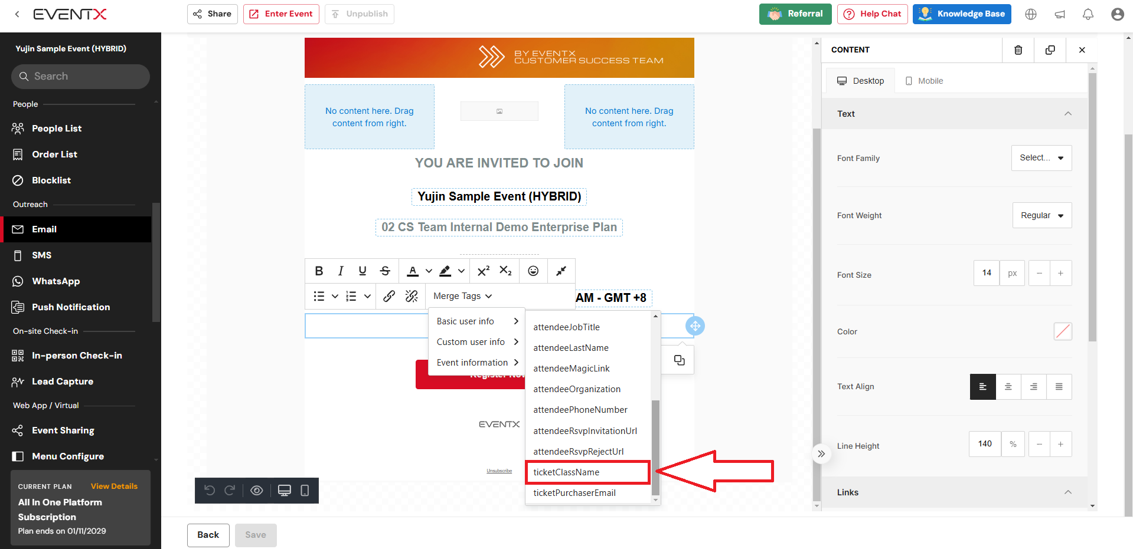Switch to the Desktop tab
1133x549 pixels.
tap(860, 81)
